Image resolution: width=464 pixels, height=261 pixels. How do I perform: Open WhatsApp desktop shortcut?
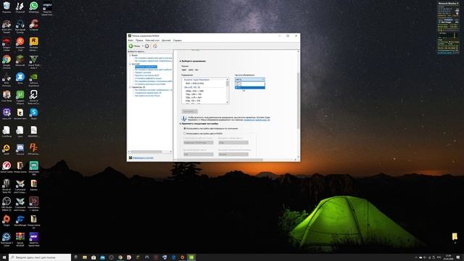click(x=34, y=7)
